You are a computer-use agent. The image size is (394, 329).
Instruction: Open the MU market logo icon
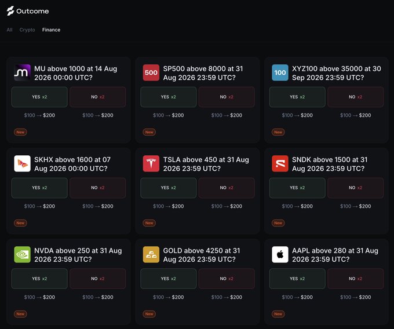coord(23,72)
